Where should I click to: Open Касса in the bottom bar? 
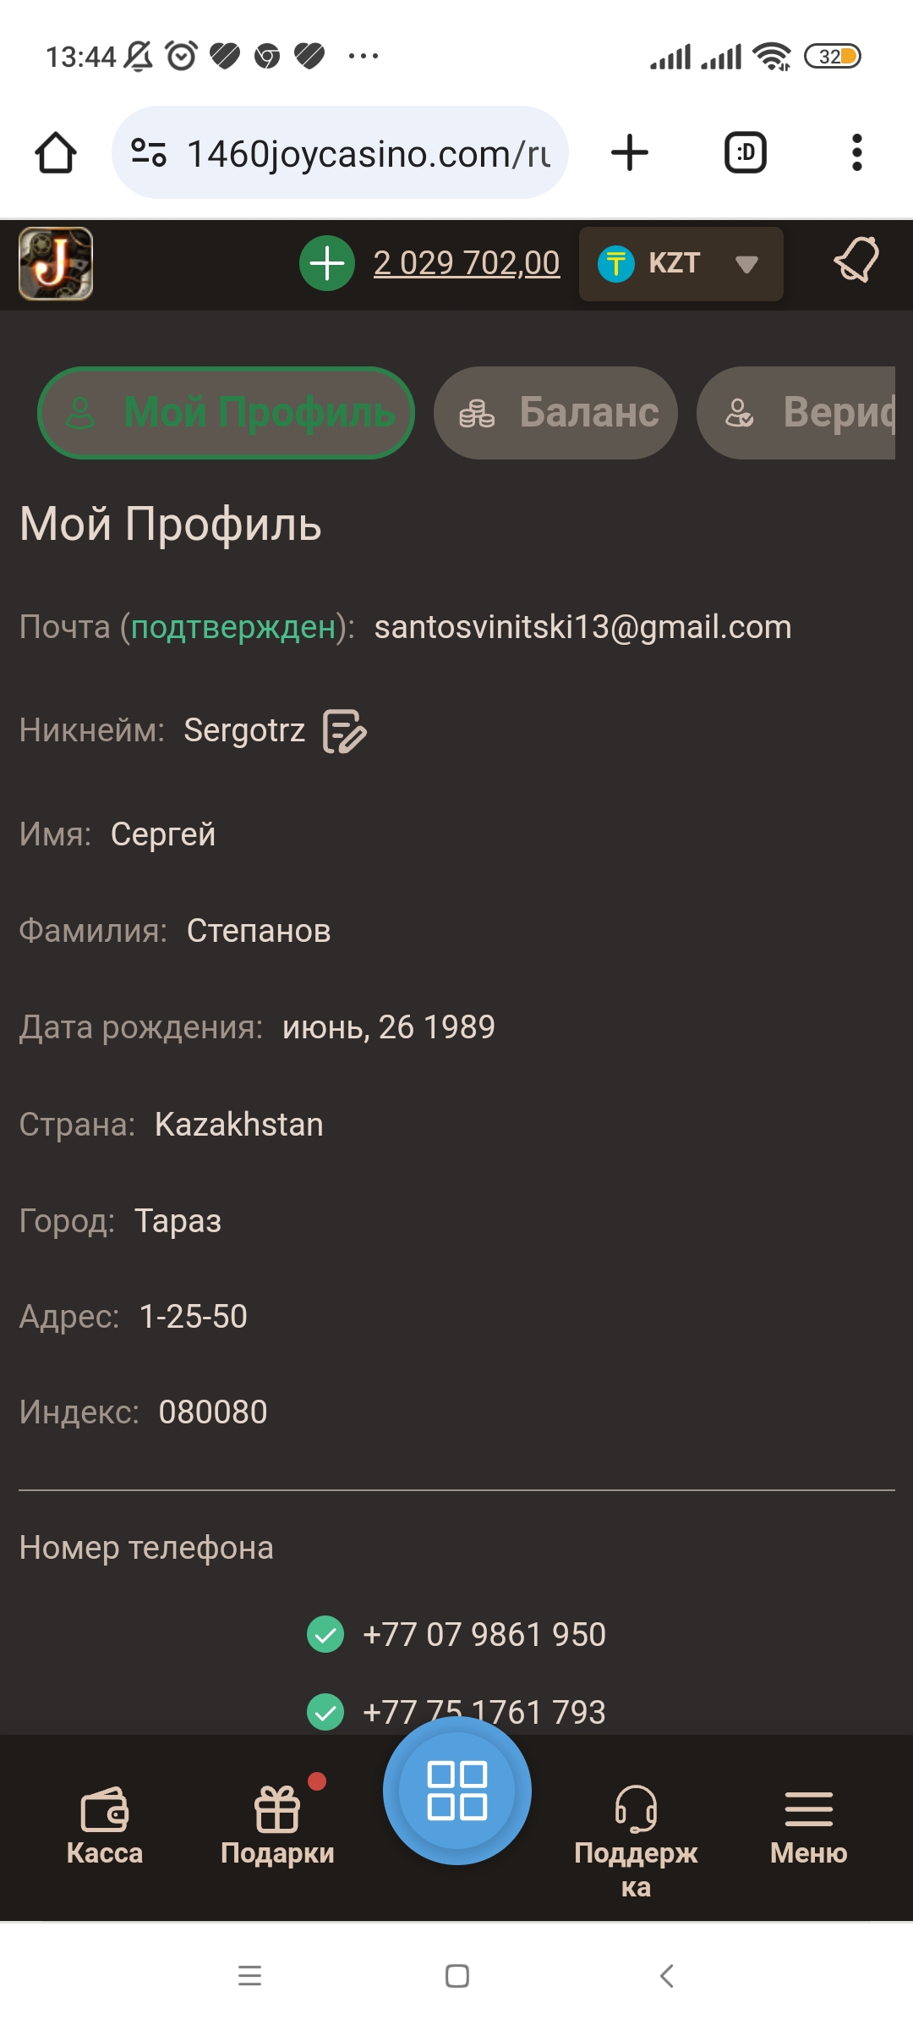(105, 1825)
